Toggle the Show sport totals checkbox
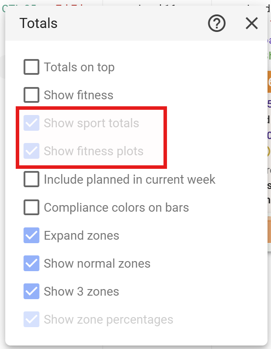The height and width of the screenshot is (349, 271). [x=31, y=123]
